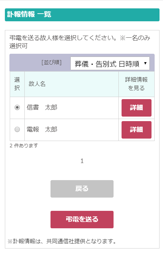Viewport: 163px width, 259px height.
Task: Click the 選択 column header
Action: point(17,84)
